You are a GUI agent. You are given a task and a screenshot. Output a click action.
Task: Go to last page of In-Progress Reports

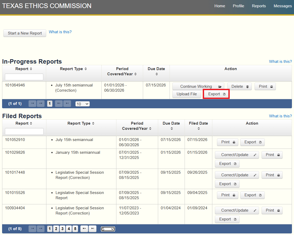[x=67, y=104]
